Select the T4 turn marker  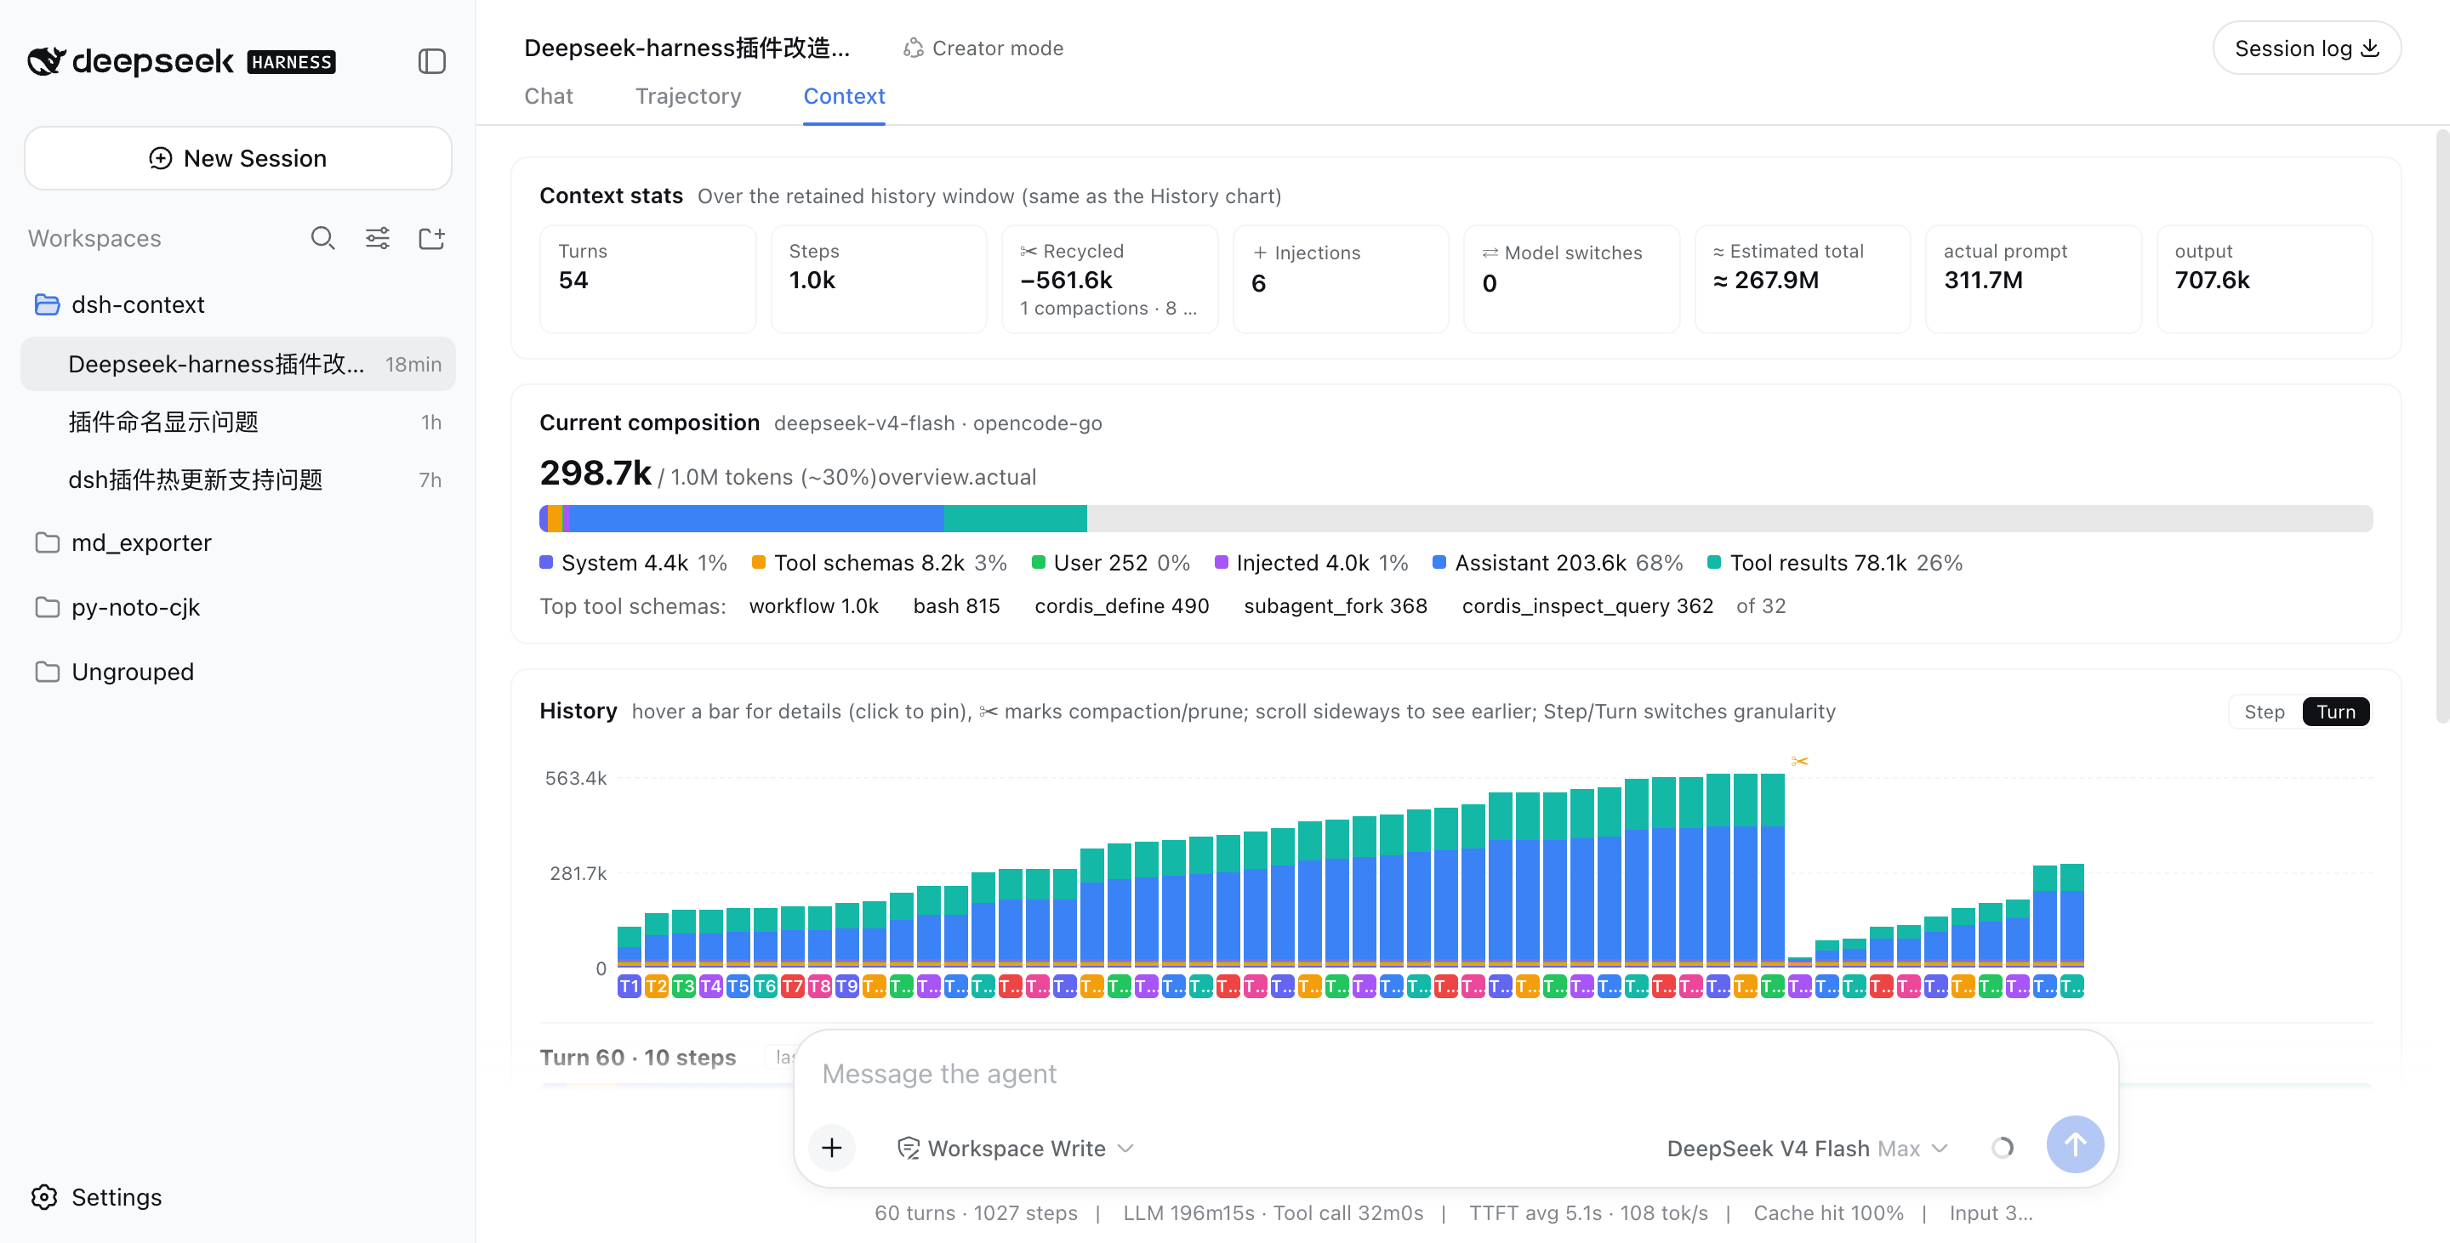click(710, 985)
